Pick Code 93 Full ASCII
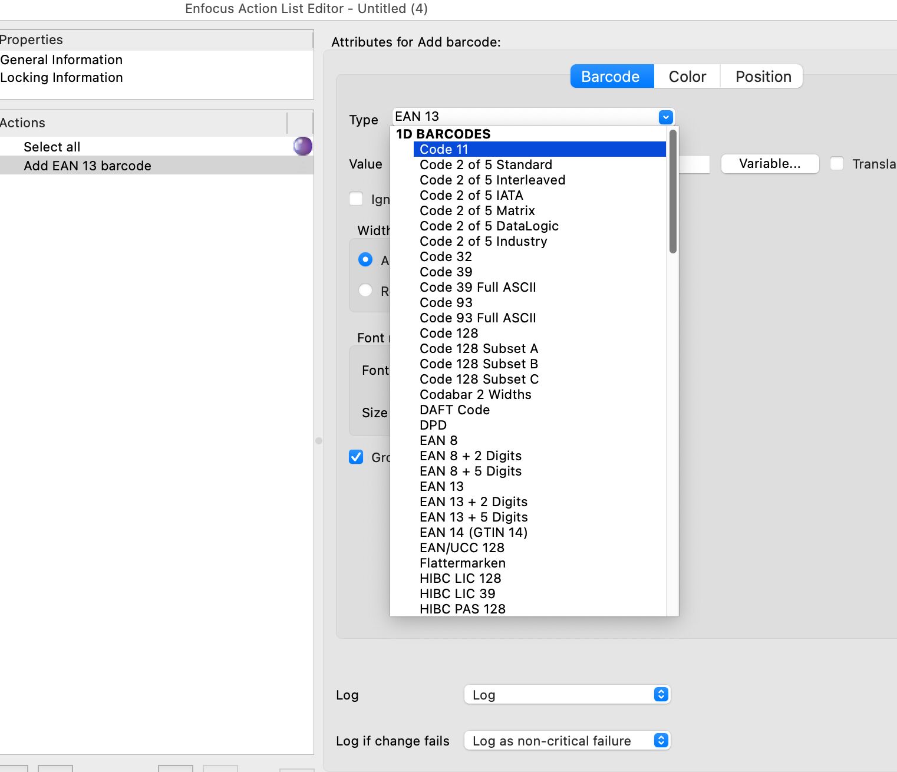The image size is (897, 772). [x=477, y=318]
